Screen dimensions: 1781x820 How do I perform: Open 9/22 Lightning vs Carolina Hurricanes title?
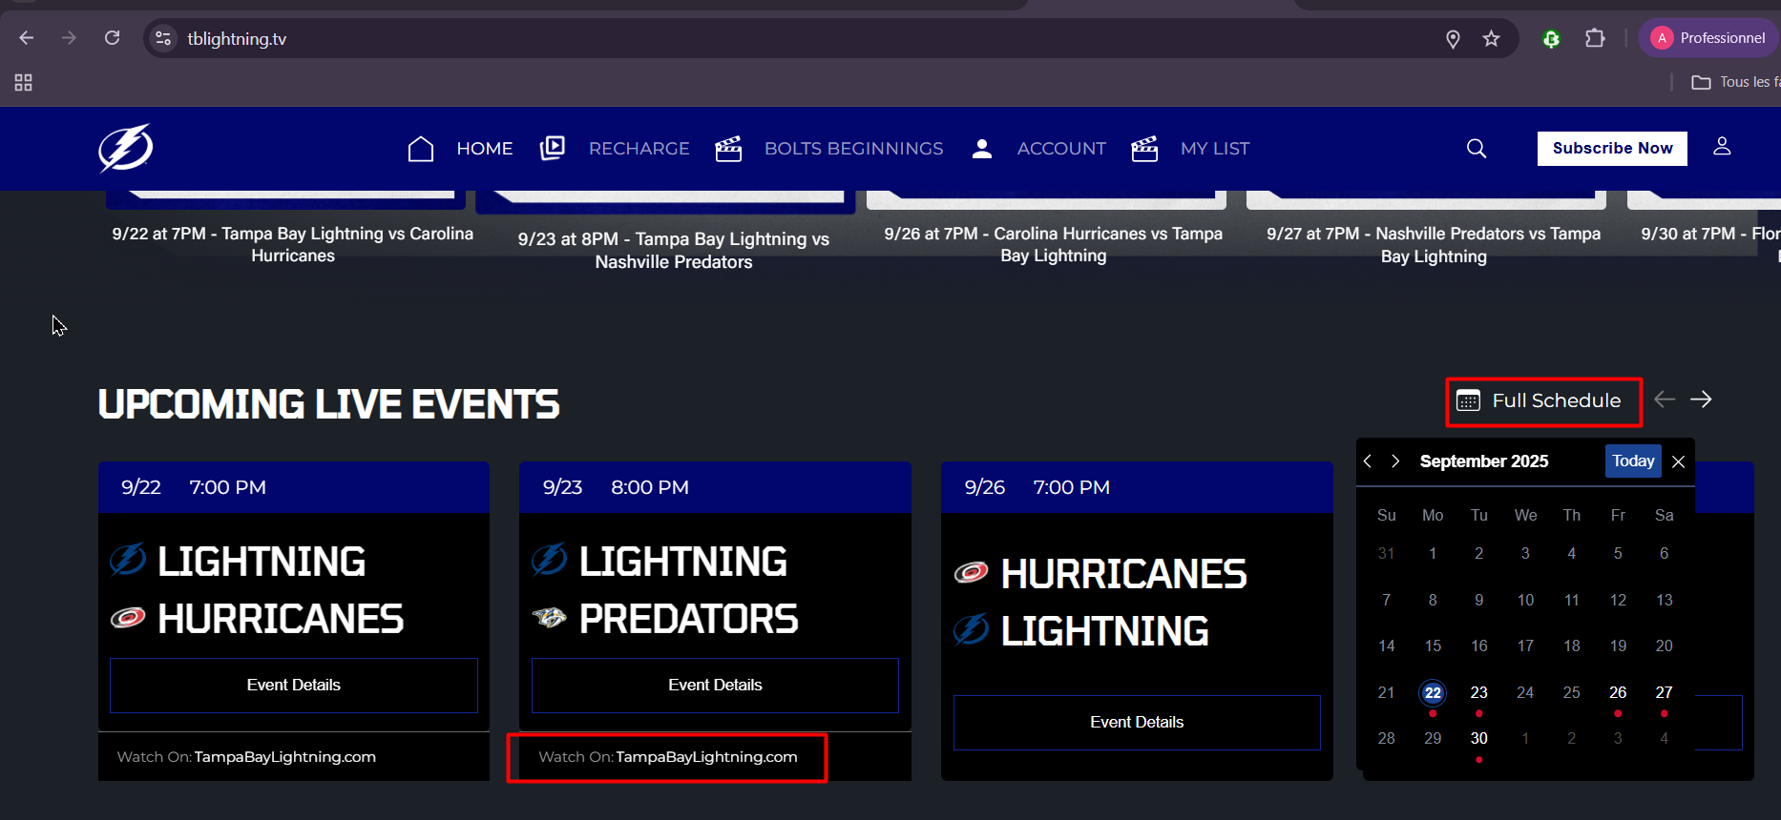(293, 244)
